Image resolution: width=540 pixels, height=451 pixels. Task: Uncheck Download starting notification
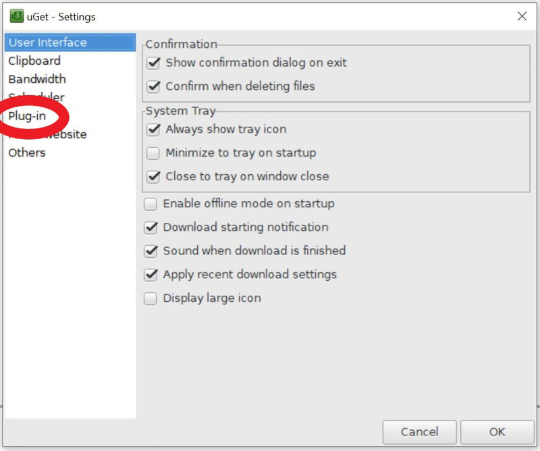tap(151, 228)
